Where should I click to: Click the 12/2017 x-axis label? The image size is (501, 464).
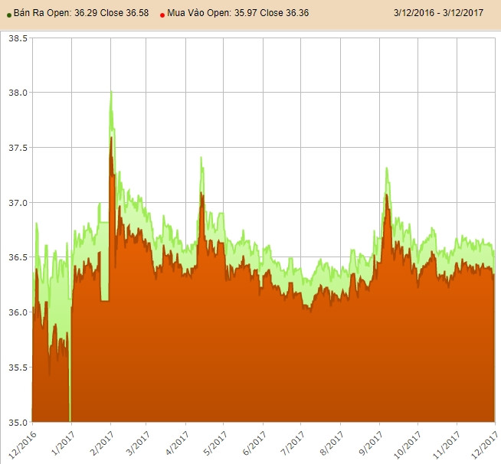484,443
